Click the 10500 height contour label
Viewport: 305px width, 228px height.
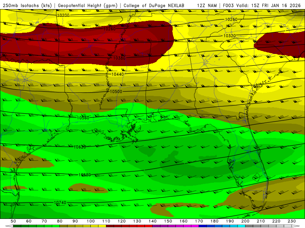[116, 92]
